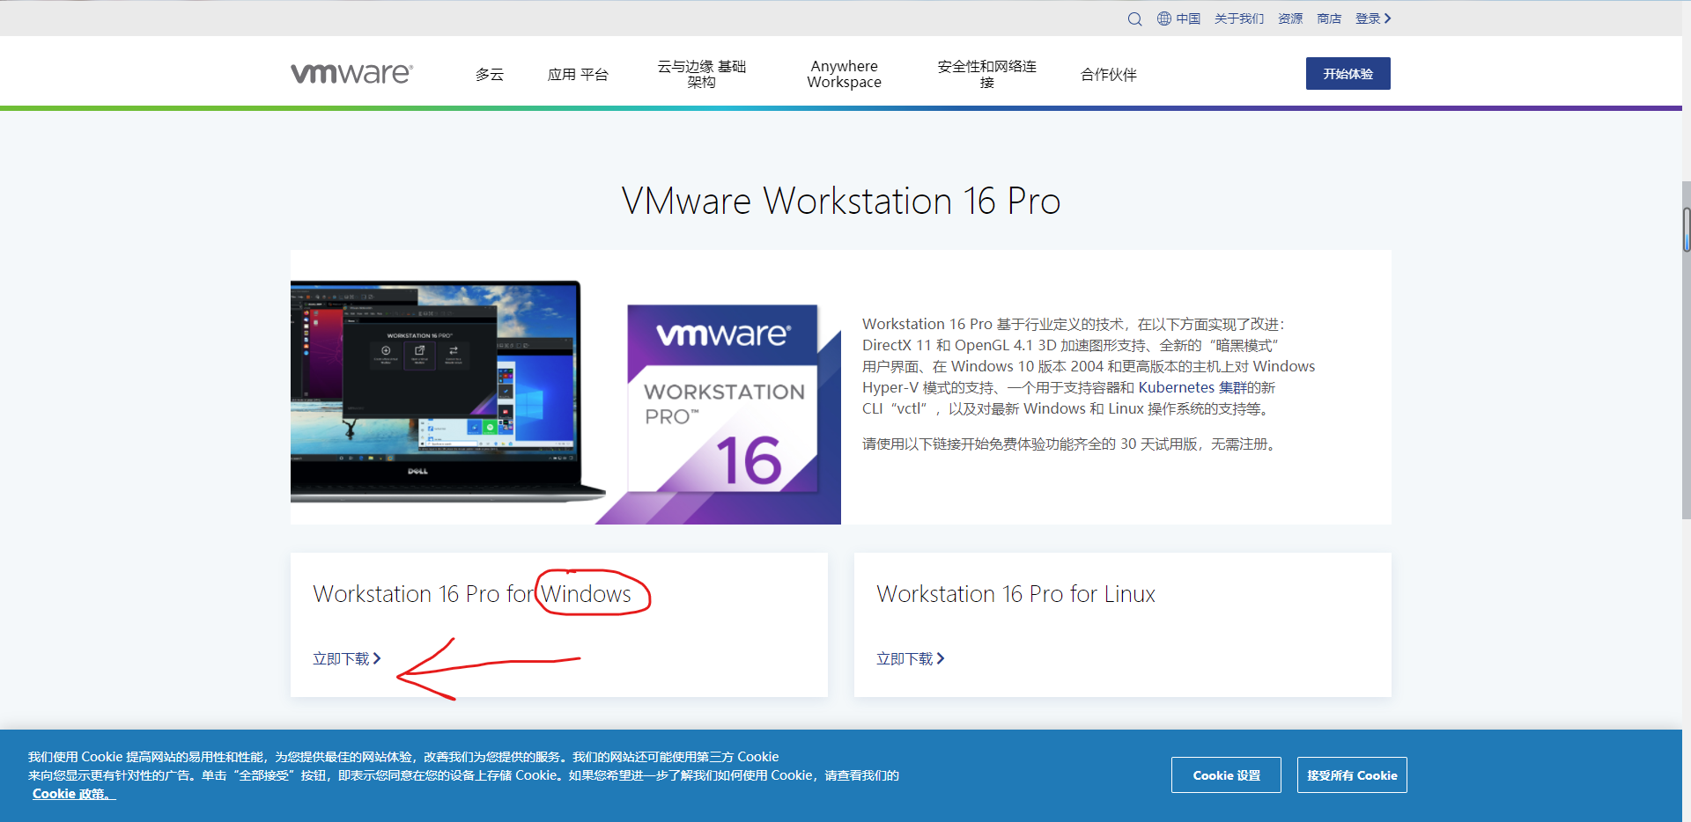Open the 安全性和网络连接 menu
Image resolution: width=1691 pixels, height=822 pixels.
pyautogui.click(x=986, y=74)
